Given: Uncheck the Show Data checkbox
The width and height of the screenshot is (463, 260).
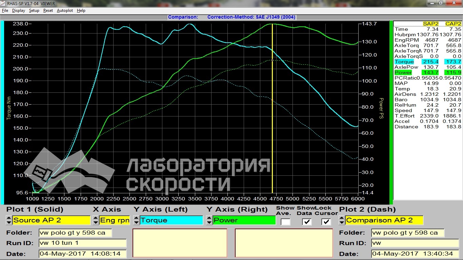Looking at the screenshot, I should point(307,222).
